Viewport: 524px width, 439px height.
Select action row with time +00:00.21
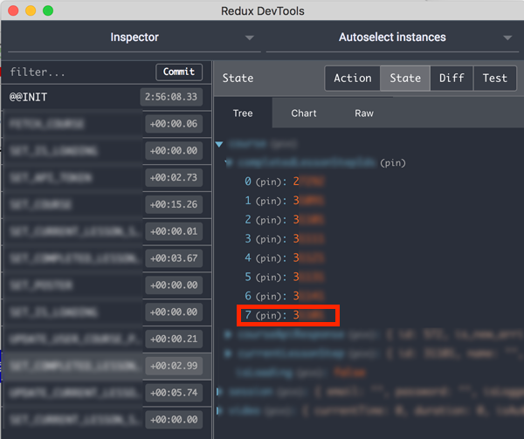coord(107,340)
